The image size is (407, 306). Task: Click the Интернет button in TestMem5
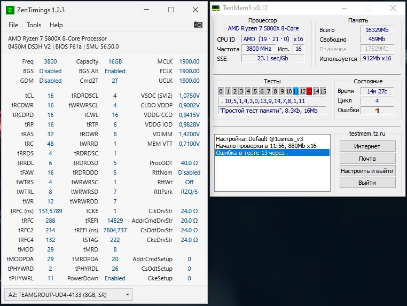click(367, 146)
